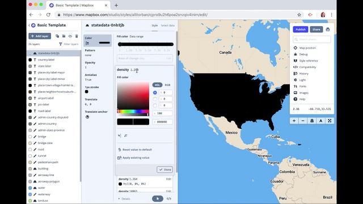The width and height of the screenshot is (363, 204).
Task: Click the Add layer button
Action: 40,36
